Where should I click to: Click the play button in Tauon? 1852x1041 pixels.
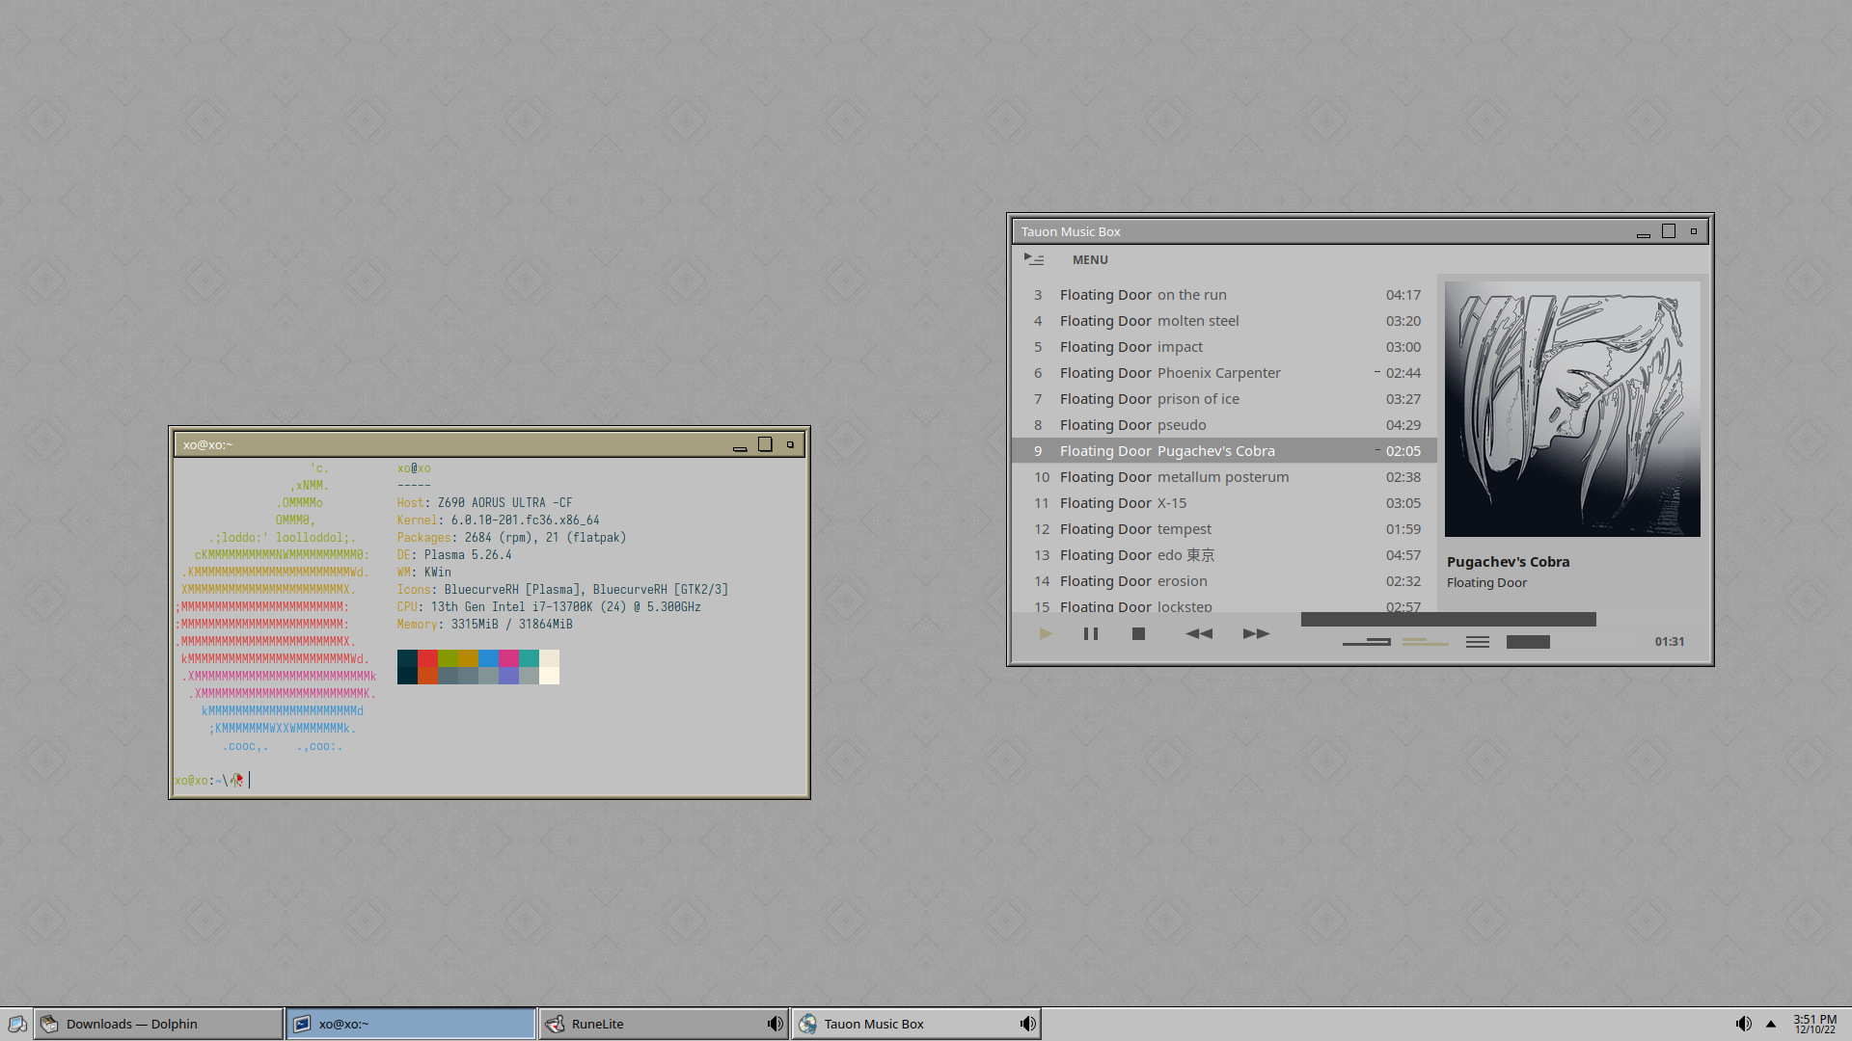(x=1046, y=634)
